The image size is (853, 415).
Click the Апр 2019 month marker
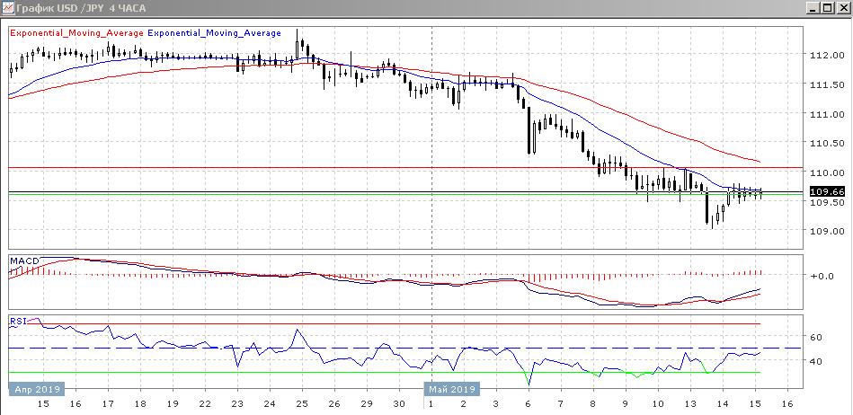click(x=36, y=389)
